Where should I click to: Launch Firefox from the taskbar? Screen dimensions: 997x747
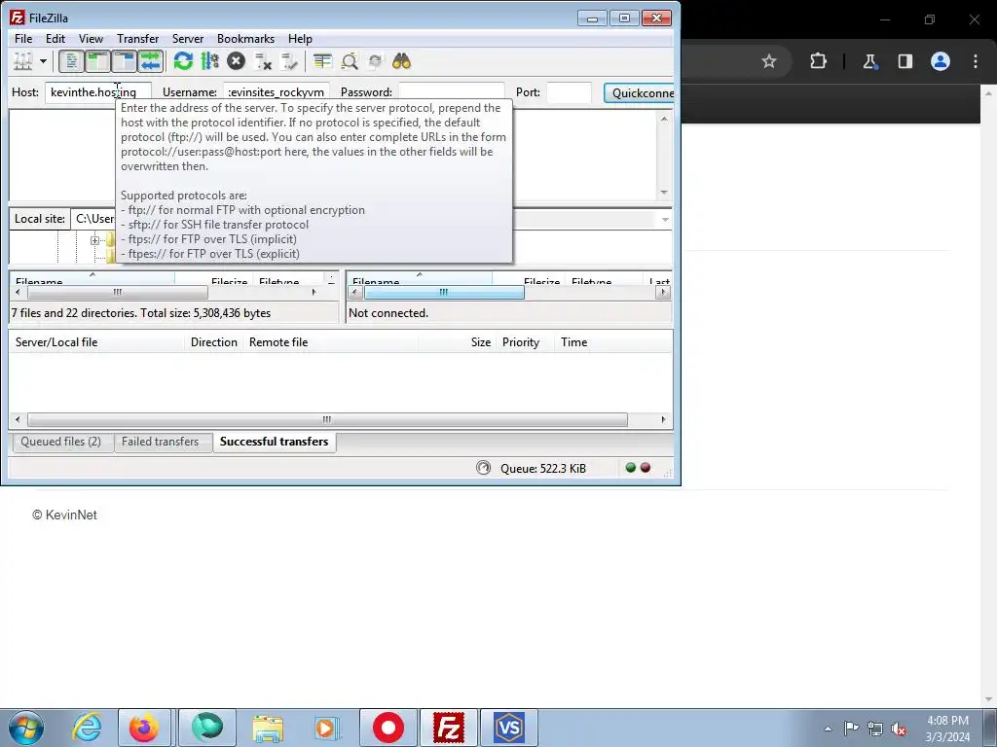click(x=144, y=728)
